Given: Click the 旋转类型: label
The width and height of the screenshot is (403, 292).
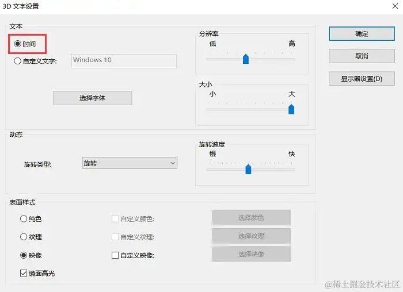Looking at the screenshot, I should pyautogui.click(x=38, y=164).
